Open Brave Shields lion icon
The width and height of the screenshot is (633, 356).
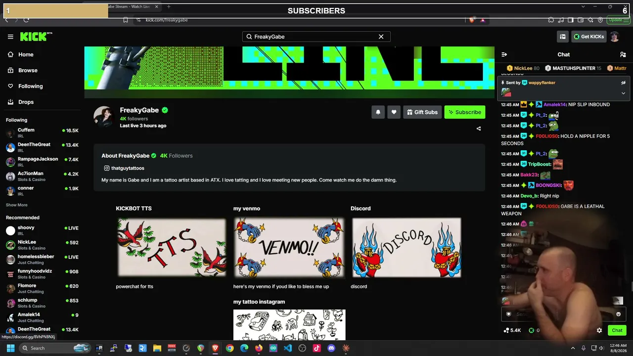click(472, 20)
